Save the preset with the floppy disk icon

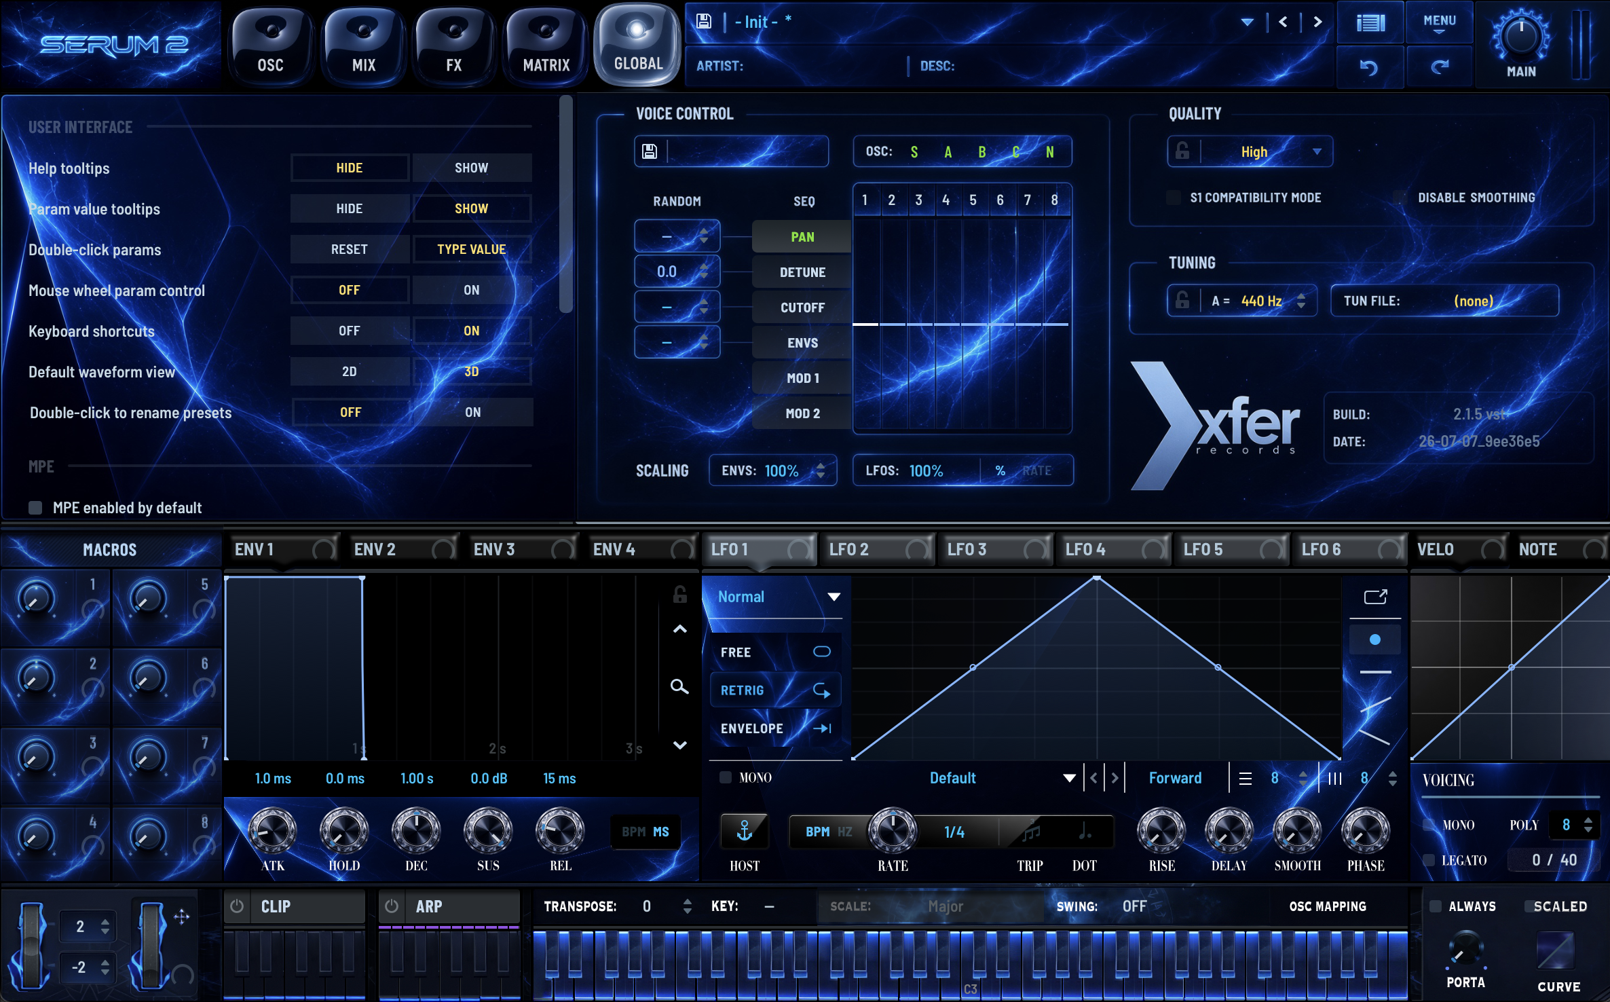coord(704,22)
